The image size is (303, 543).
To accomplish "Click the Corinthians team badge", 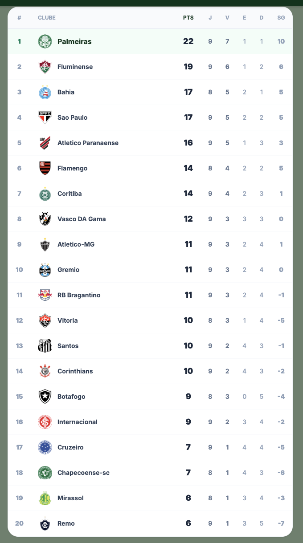I will point(45,371).
